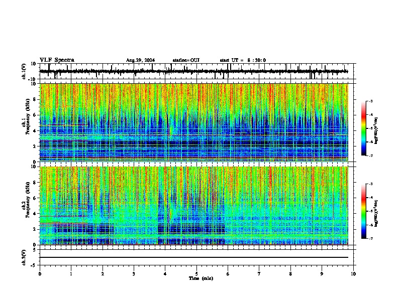Select the date text "Aug.29, 2024"
The image size is (398, 307).
point(140,60)
